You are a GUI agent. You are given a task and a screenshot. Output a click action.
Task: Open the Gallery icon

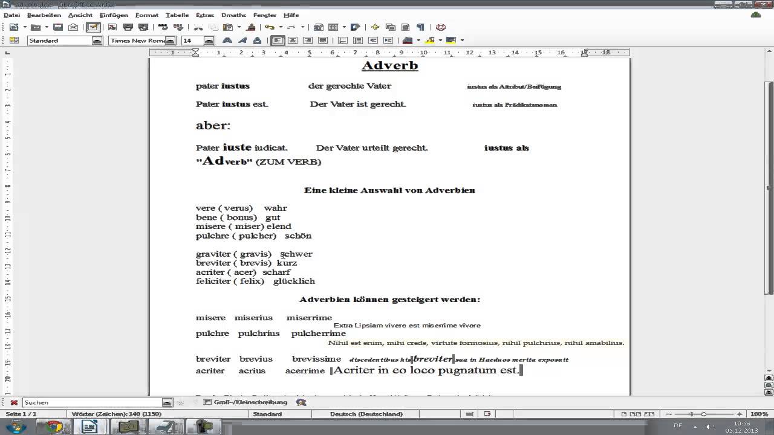pyautogui.click(x=390, y=27)
